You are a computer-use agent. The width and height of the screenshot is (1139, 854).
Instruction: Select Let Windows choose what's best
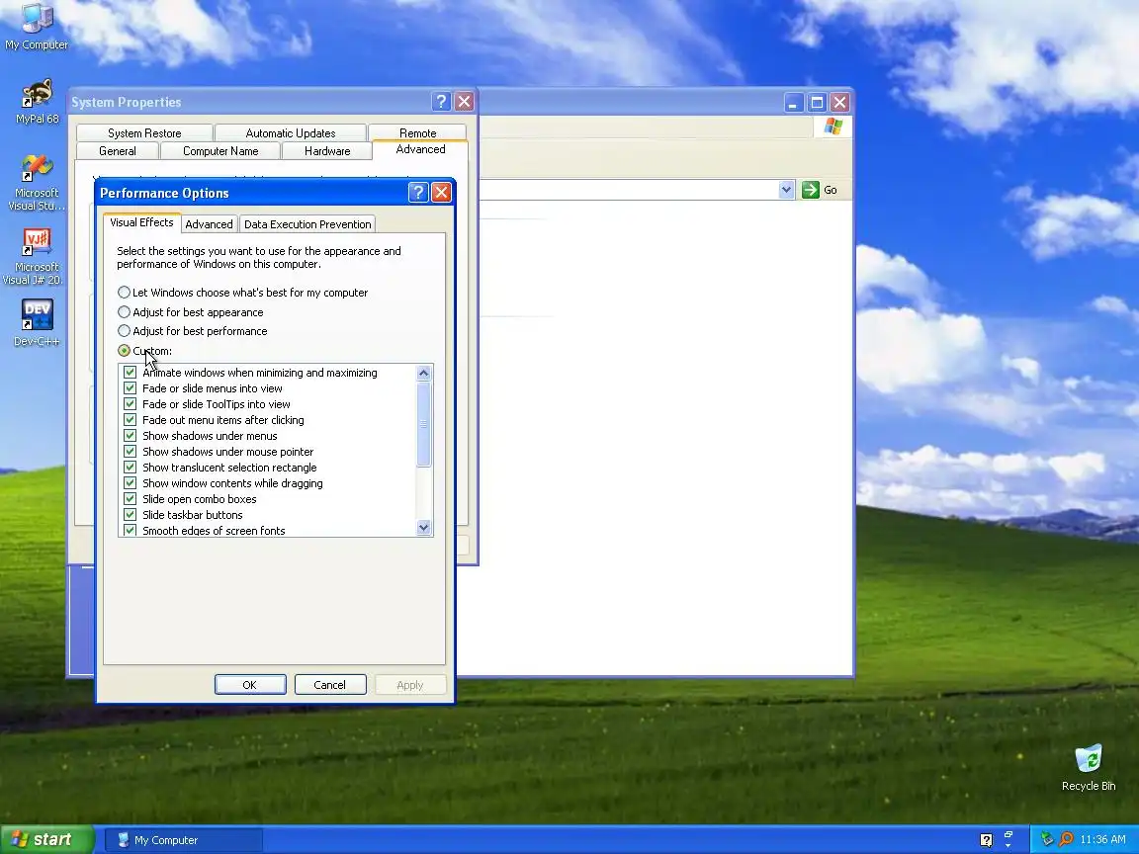(242, 293)
